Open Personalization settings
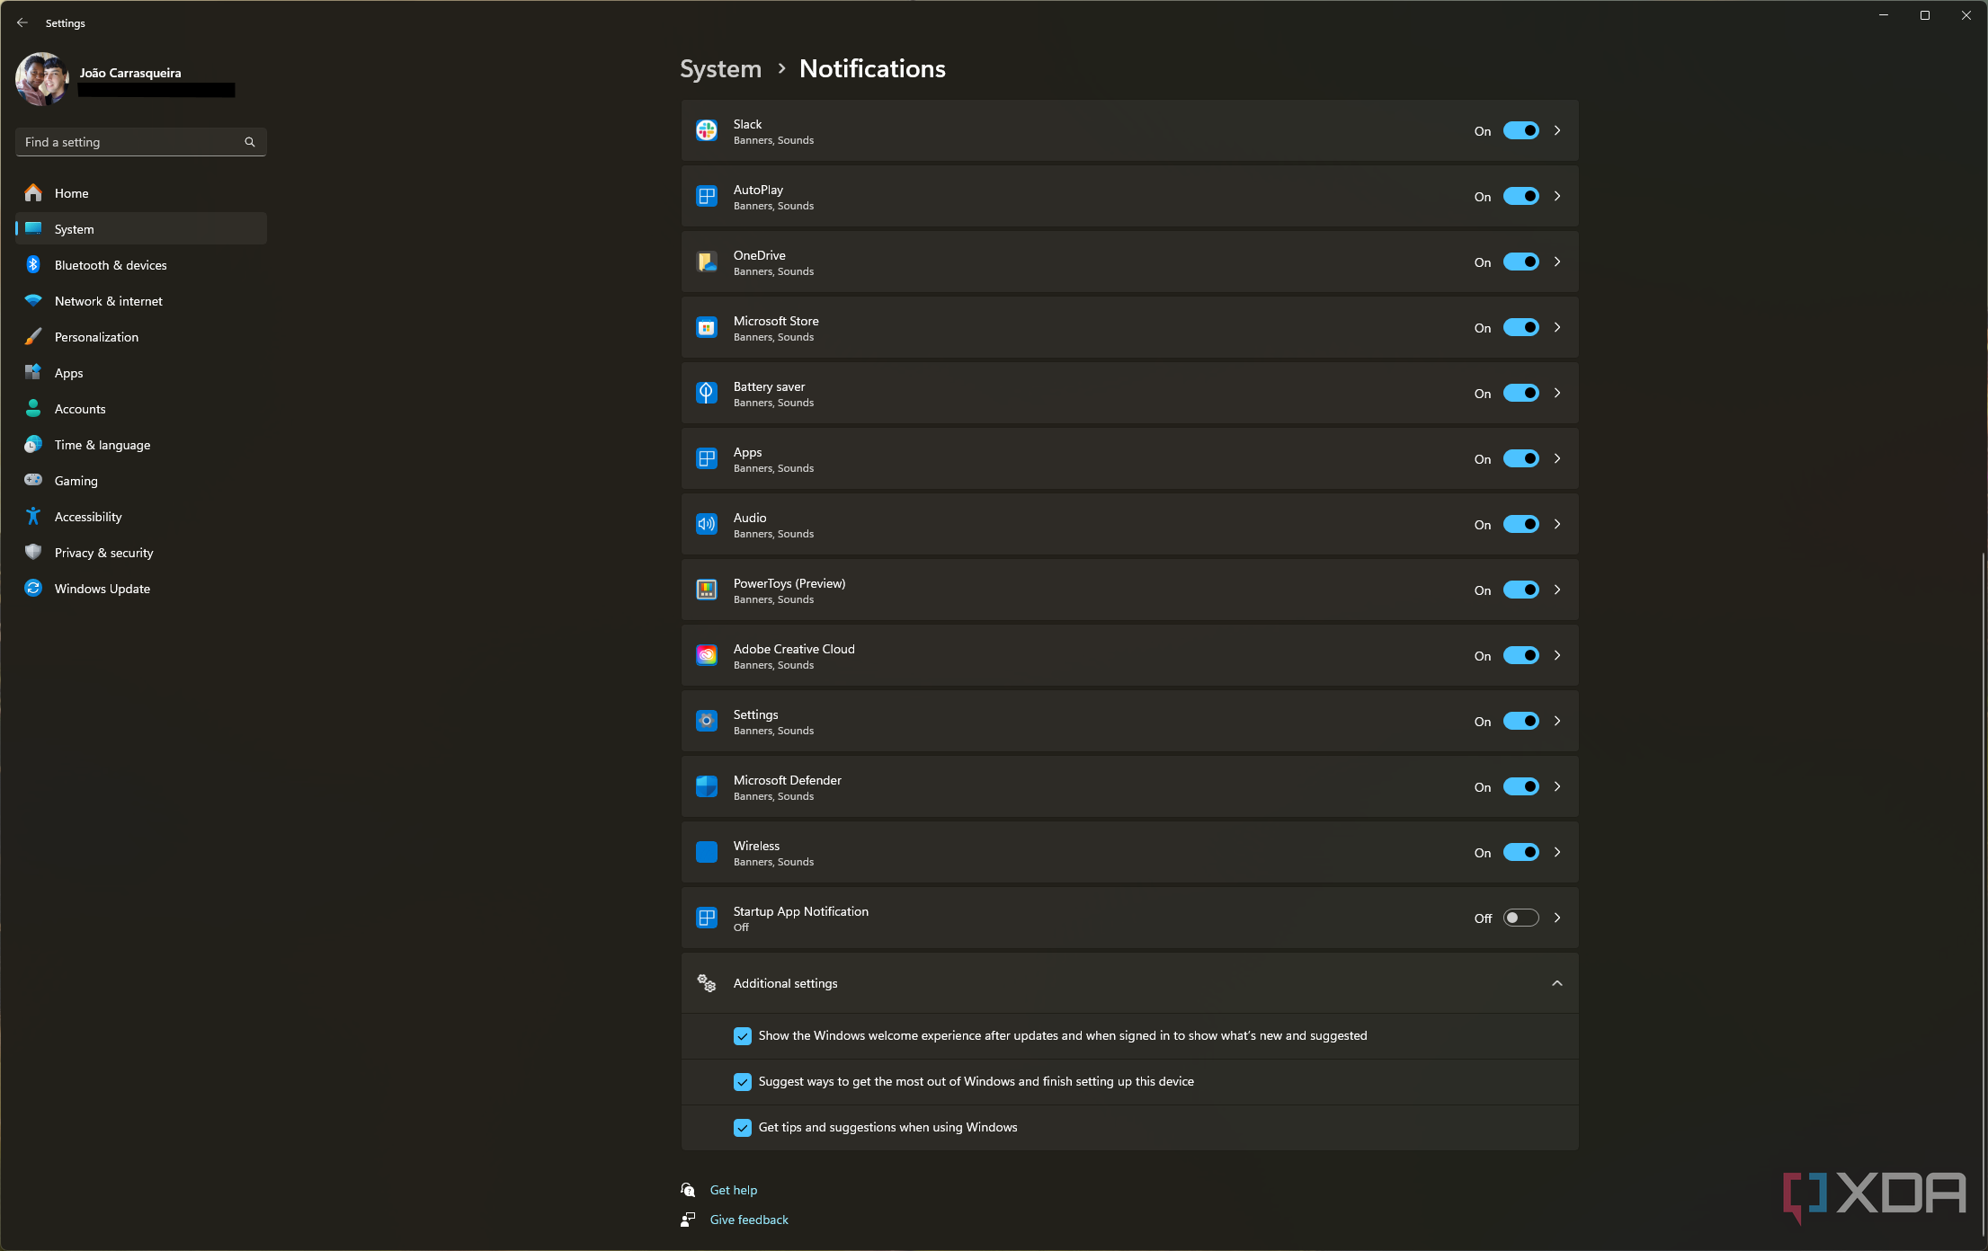The height and width of the screenshot is (1251, 1988). click(96, 336)
